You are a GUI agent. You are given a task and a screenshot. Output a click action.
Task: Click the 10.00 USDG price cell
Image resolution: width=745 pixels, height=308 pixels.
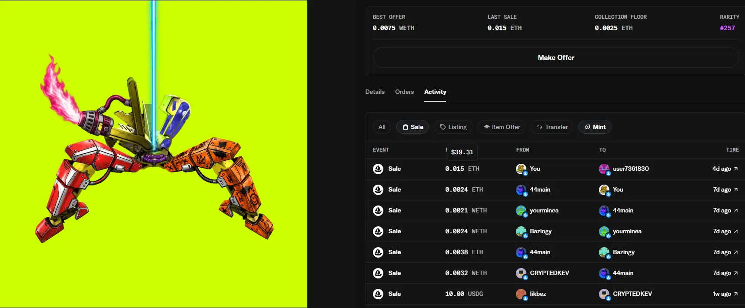(x=464, y=294)
